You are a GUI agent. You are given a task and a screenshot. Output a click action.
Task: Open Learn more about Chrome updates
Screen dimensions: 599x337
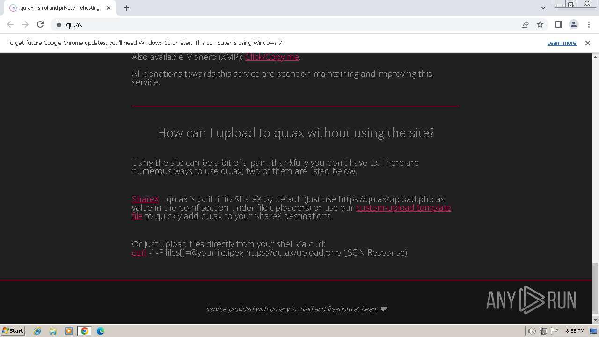[562, 43]
